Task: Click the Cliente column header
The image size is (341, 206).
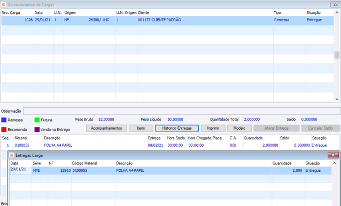Action: 144,13
